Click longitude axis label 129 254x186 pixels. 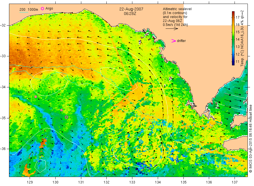pyautogui.click(x=30, y=182)
